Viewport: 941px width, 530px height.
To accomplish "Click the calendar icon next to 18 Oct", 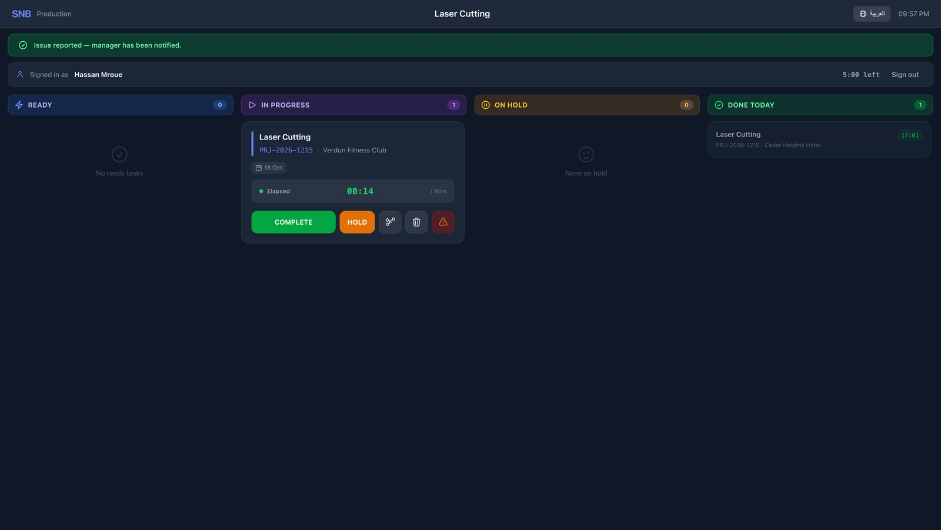I will pos(259,168).
